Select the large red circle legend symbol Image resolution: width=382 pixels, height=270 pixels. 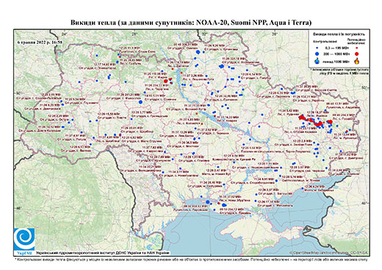pos(357,54)
